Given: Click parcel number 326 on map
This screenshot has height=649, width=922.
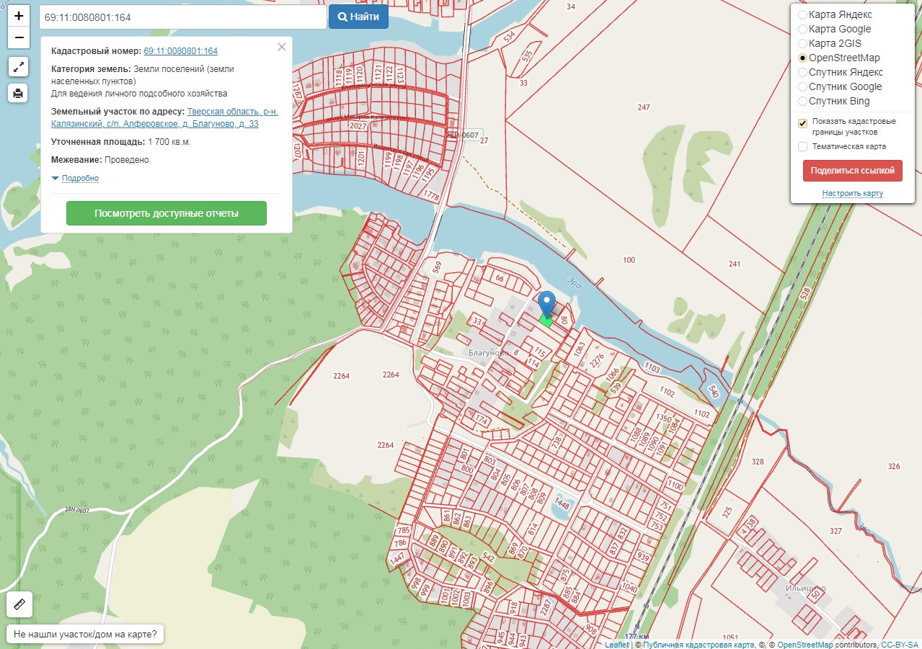Looking at the screenshot, I should (x=894, y=467).
